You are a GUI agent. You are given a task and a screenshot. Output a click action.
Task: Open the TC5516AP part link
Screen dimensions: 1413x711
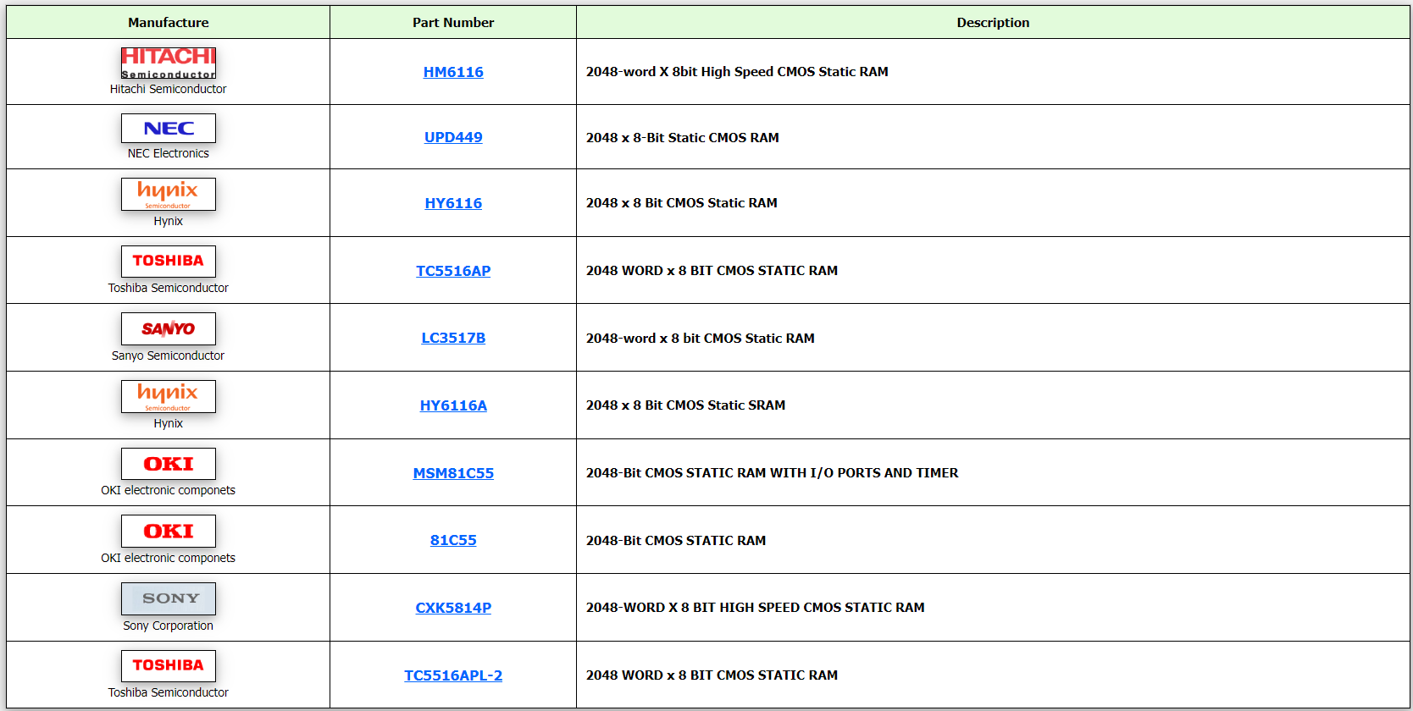453,271
